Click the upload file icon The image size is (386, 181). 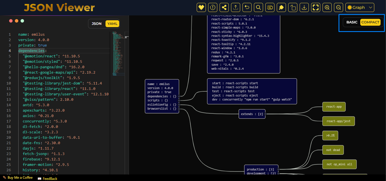pos(236,7)
